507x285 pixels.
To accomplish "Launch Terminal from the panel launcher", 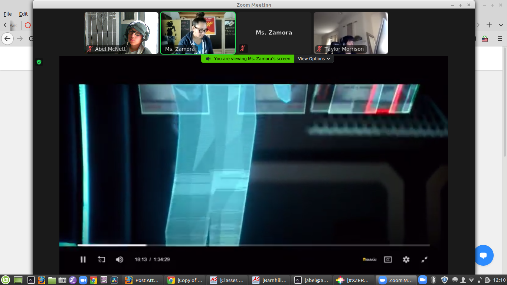I will (32, 280).
